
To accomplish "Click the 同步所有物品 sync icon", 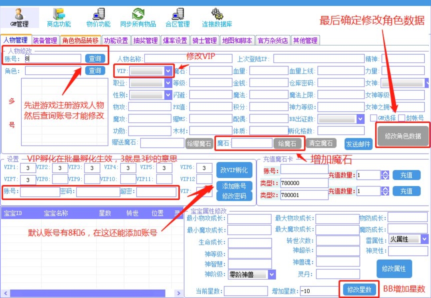I will tap(138, 15).
